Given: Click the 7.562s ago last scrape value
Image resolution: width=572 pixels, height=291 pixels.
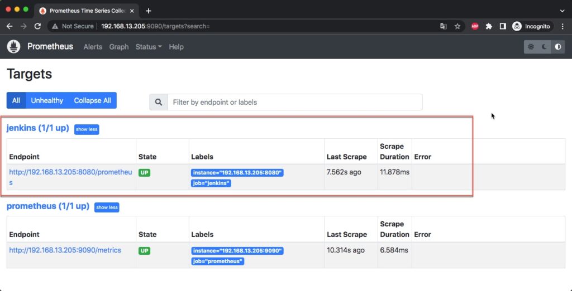Looking at the screenshot, I should point(344,172).
